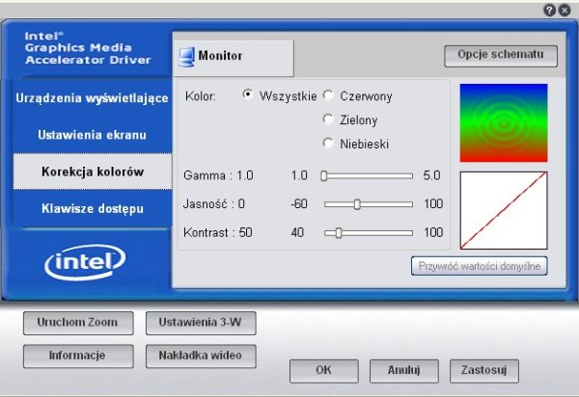This screenshot has width=579, height=397.
Task: Click the gamma curve graph
Action: (504, 210)
